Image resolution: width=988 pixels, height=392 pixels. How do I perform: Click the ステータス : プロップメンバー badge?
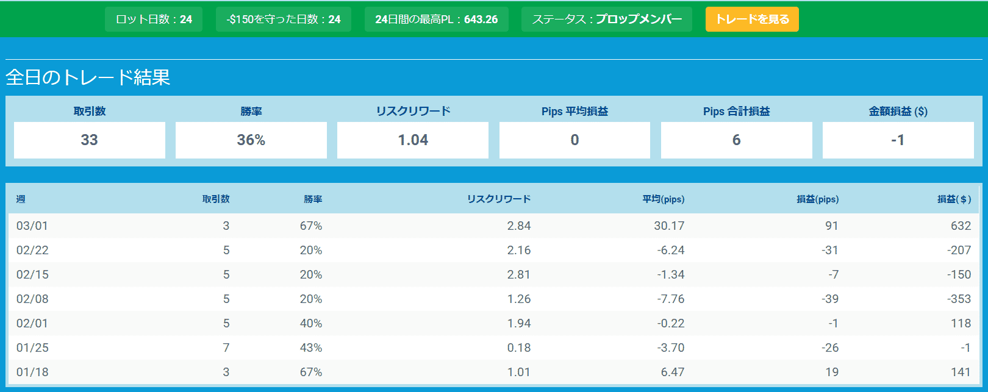tap(607, 20)
